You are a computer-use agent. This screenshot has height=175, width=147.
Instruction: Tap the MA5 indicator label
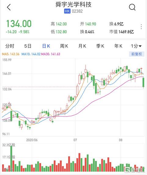[11, 54]
